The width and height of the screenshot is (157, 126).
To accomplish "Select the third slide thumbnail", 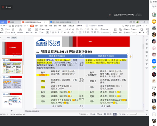I will (12, 83).
